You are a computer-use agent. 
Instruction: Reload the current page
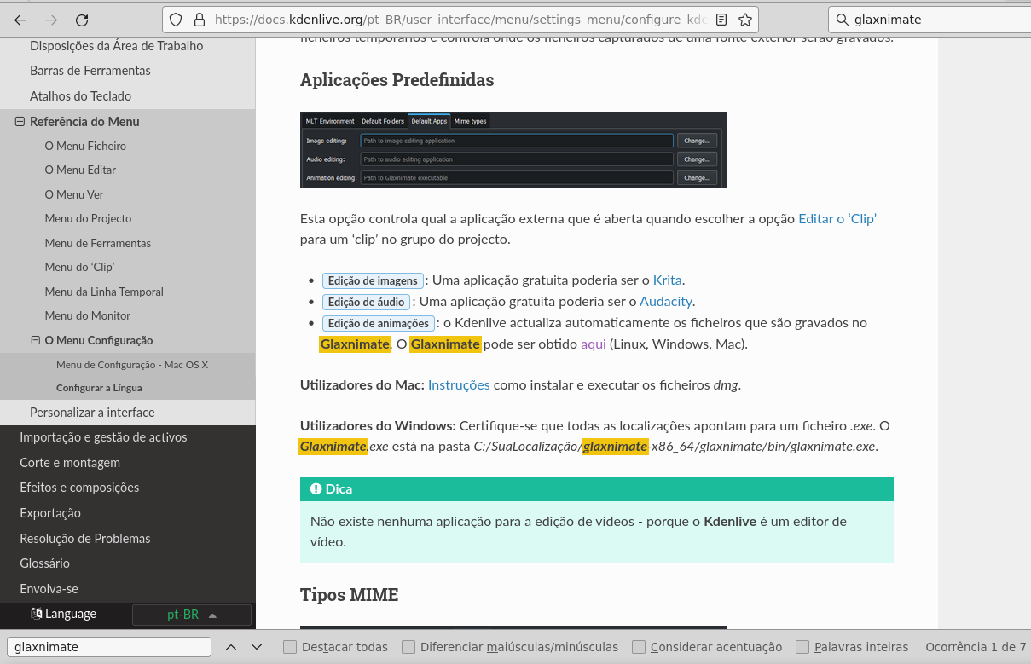pyautogui.click(x=82, y=20)
